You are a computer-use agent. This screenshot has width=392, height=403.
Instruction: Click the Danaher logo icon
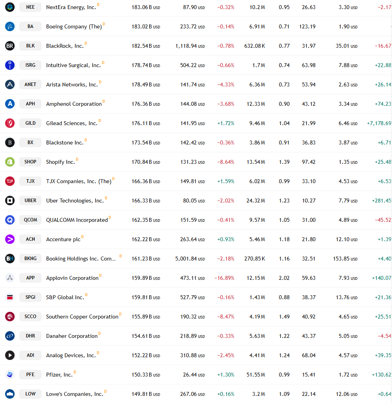(x=10, y=336)
